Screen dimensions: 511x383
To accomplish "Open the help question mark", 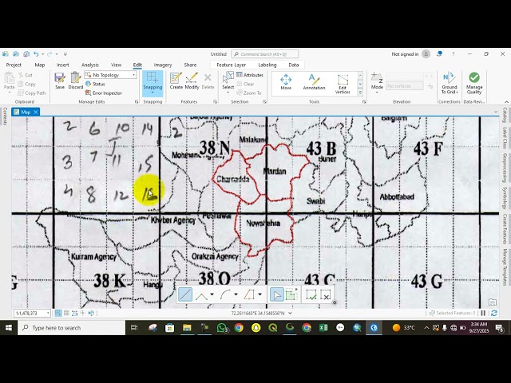I will coord(453,54).
